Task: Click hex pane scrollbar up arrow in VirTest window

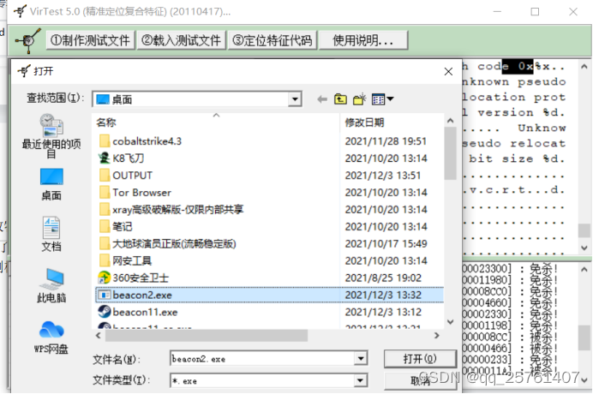Action: pyautogui.click(x=584, y=68)
